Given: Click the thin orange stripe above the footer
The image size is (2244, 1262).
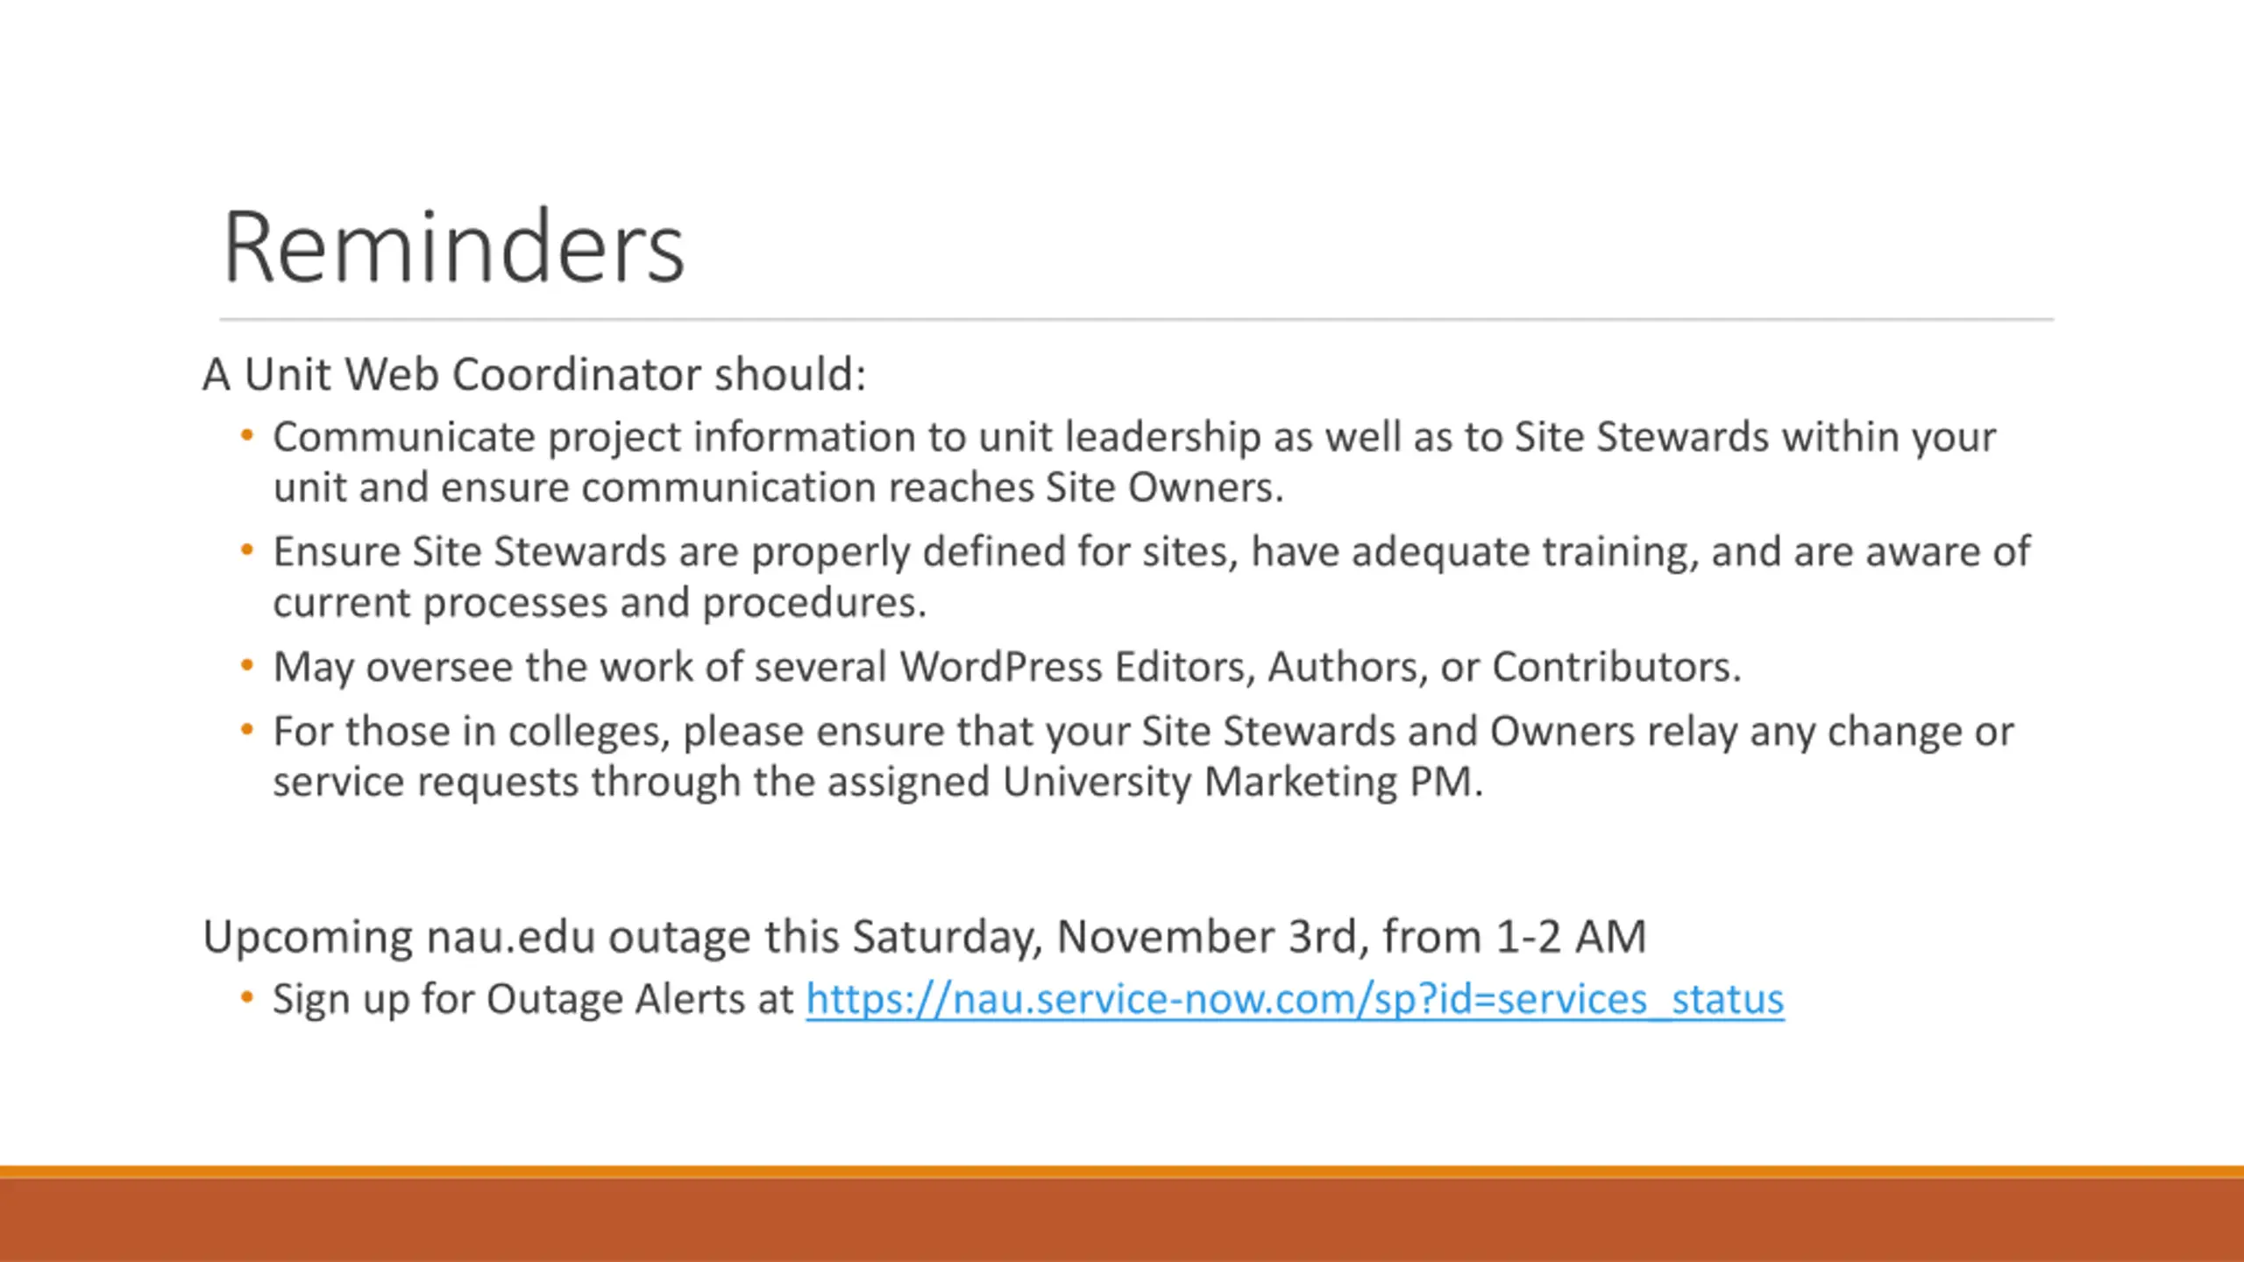Looking at the screenshot, I should [1122, 1173].
